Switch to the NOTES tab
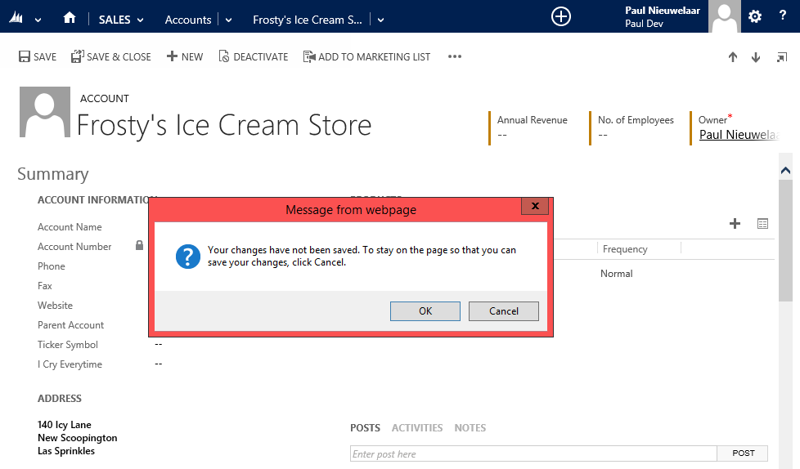This screenshot has height=469, width=800. point(470,427)
